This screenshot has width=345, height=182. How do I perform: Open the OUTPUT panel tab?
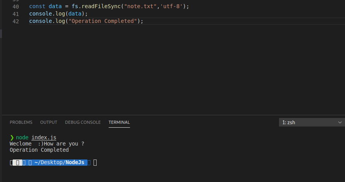click(x=49, y=122)
